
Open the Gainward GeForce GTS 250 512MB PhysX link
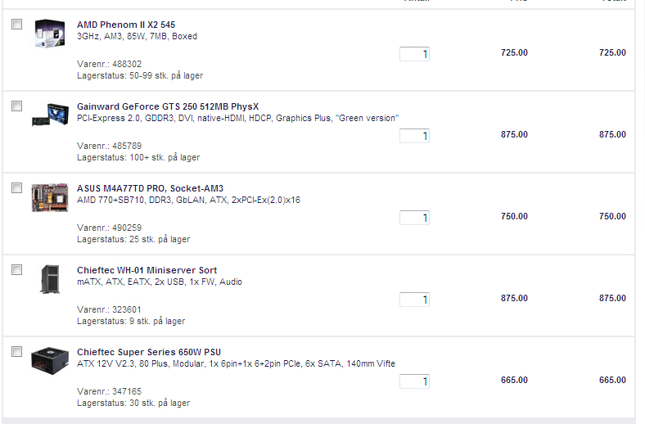point(168,106)
